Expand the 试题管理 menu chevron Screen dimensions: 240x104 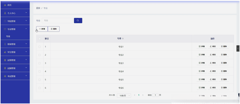pos(26,68)
